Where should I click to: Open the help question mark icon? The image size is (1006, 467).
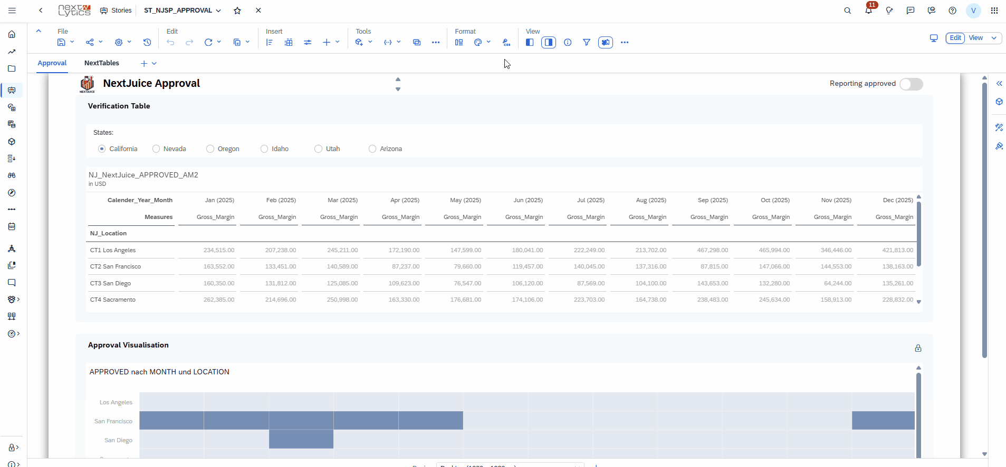pyautogui.click(x=952, y=11)
